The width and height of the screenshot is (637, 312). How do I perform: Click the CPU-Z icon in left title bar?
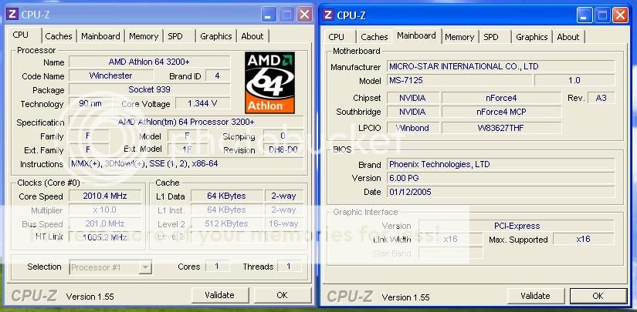coord(12,15)
